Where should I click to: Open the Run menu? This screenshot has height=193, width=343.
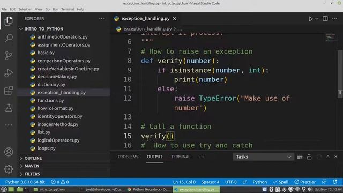pos(56,9)
